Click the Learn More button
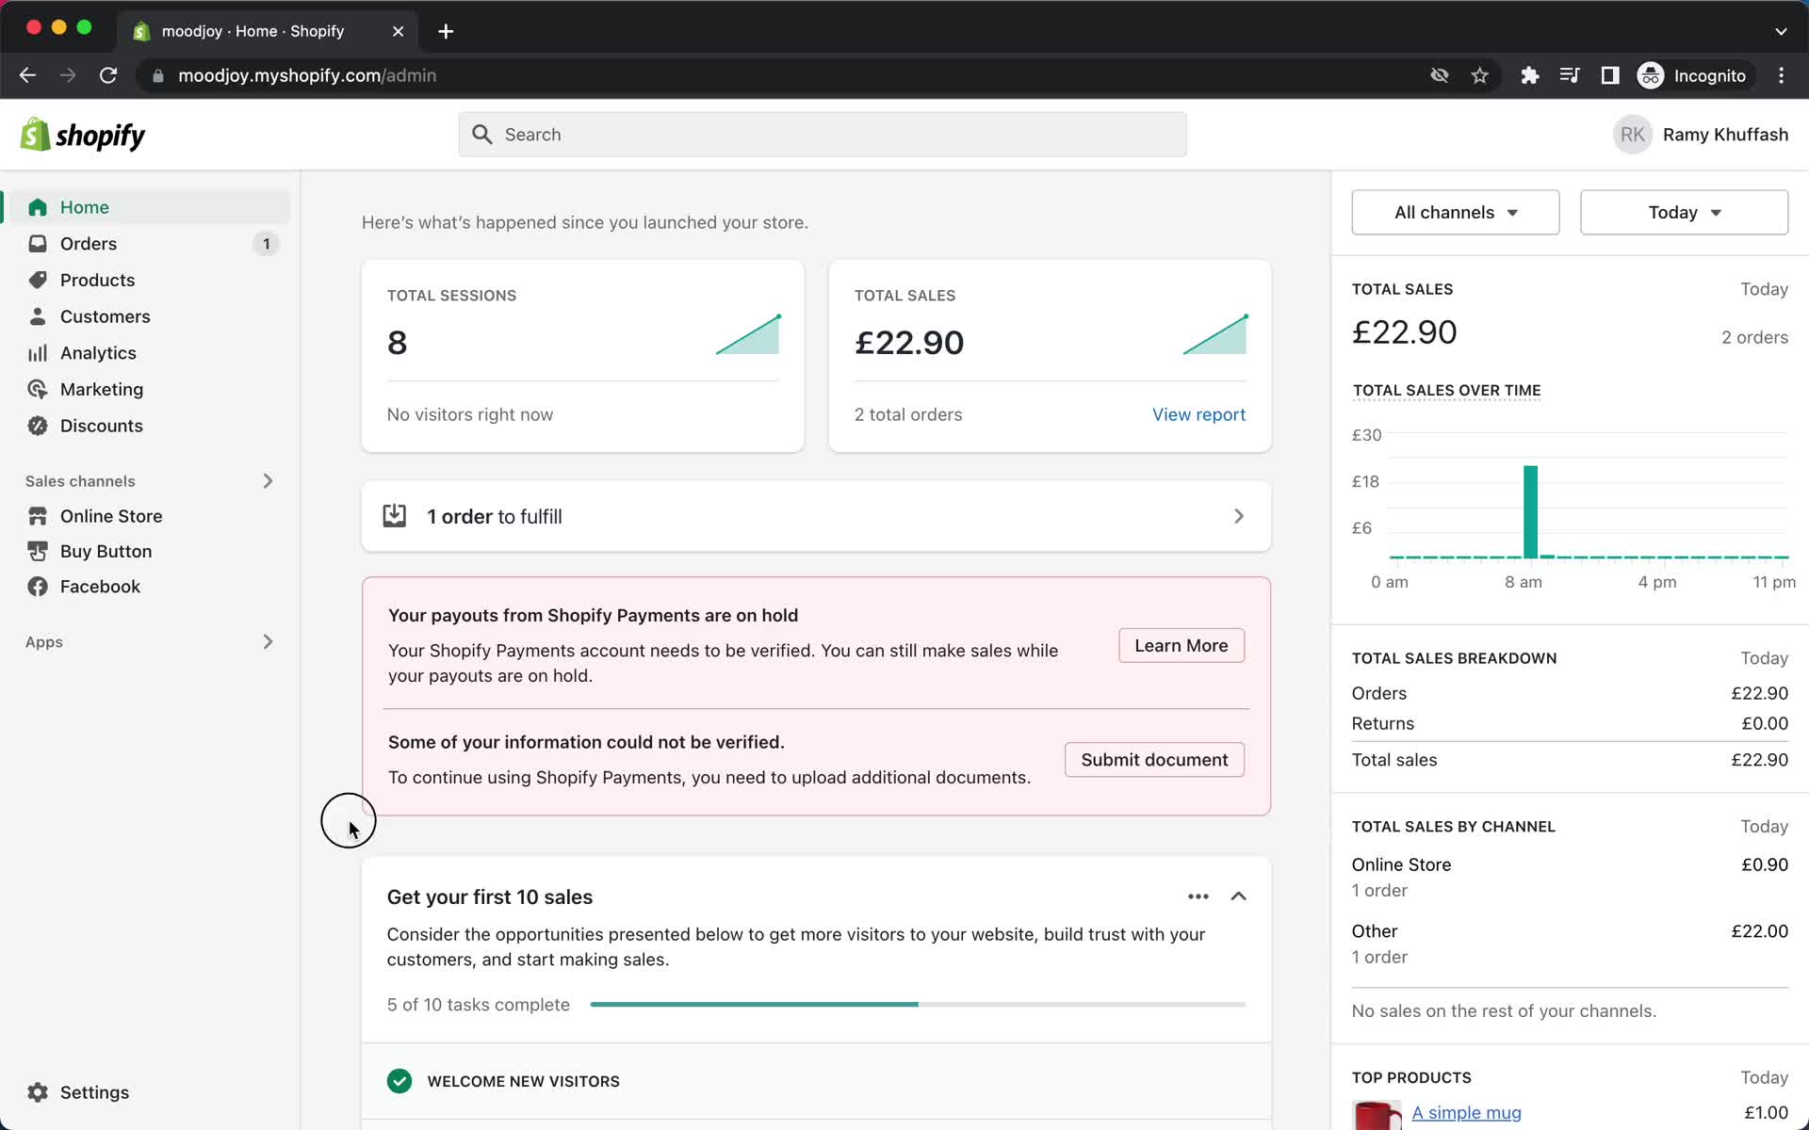 [x=1180, y=644]
